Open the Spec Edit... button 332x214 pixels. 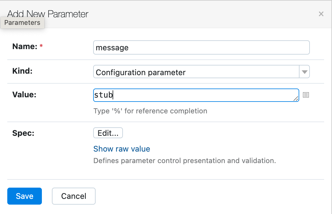coord(108,133)
